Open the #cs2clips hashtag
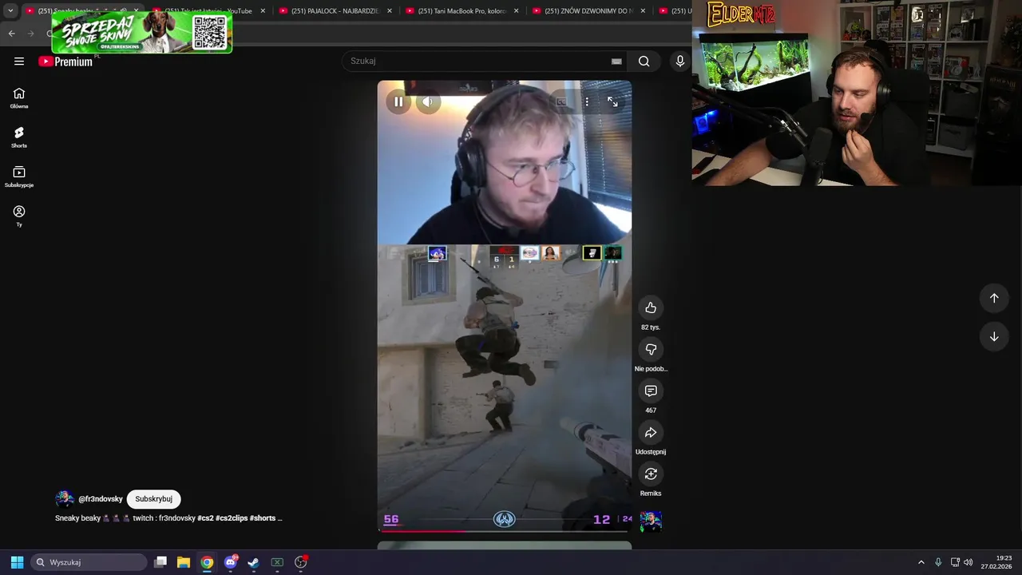Viewport: 1022px width, 575px height. pos(232,518)
